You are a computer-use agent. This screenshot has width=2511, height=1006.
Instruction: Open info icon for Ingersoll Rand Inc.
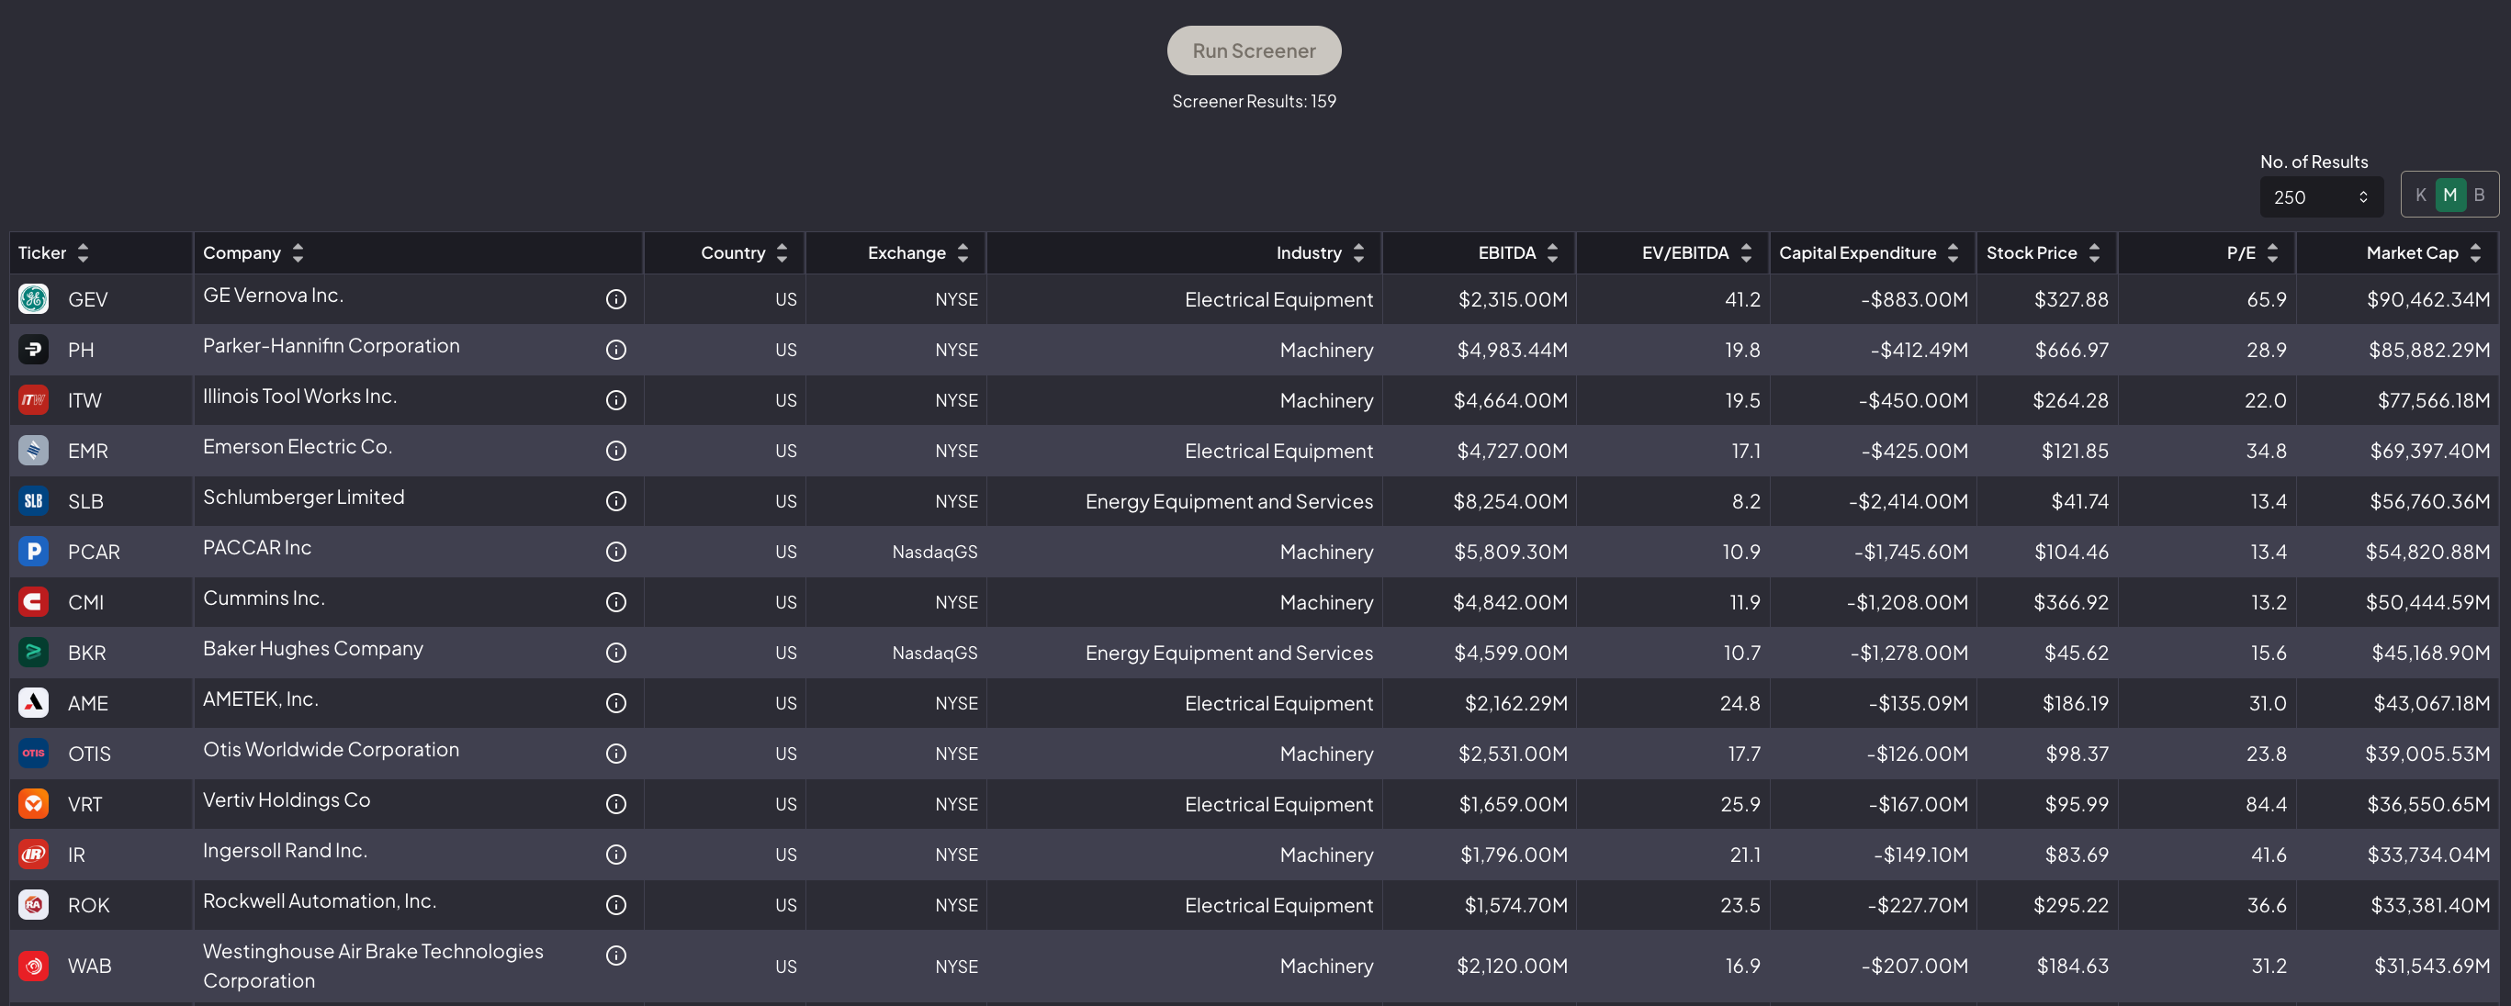coord(616,855)
